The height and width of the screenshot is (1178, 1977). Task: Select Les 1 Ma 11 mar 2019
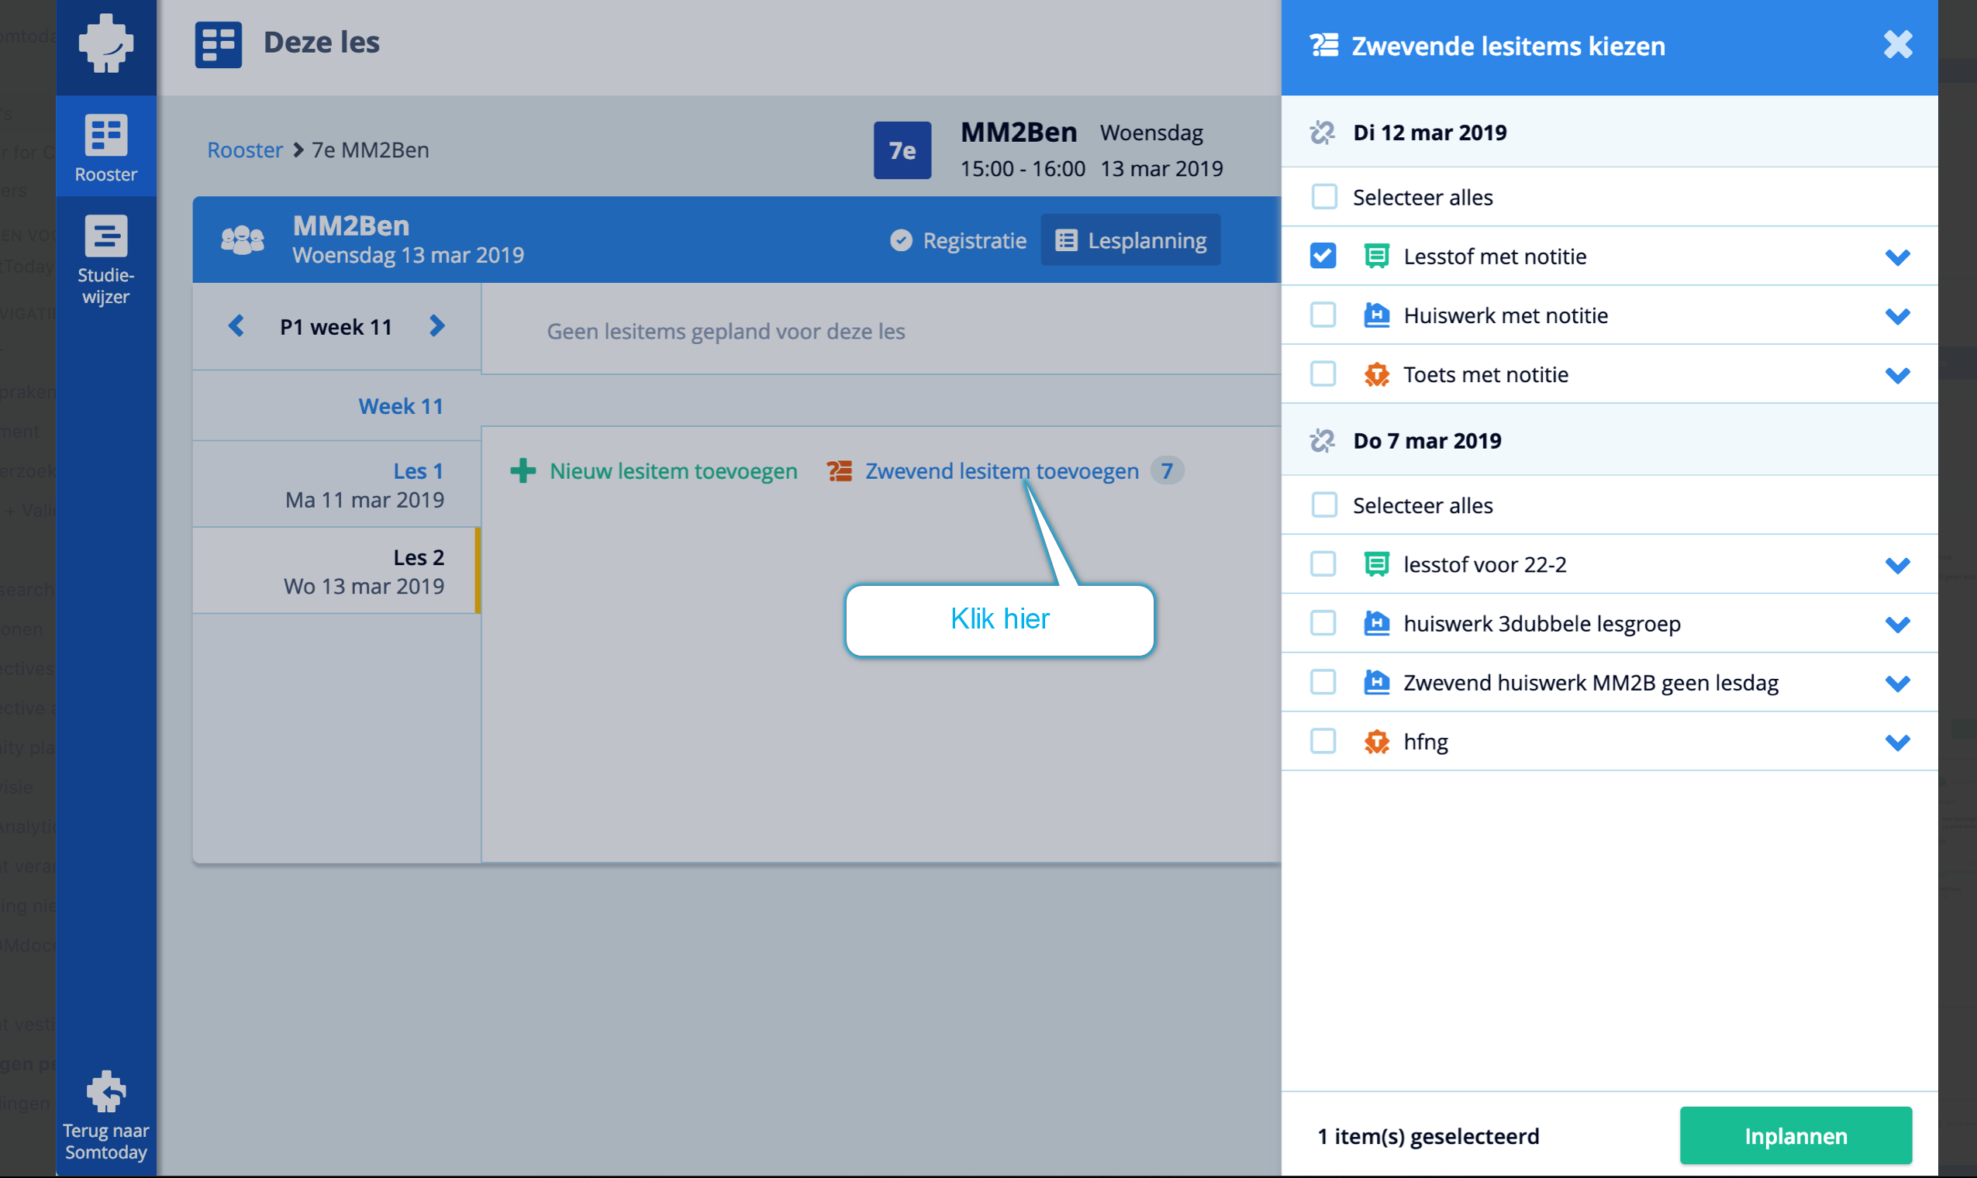(336, 485)
